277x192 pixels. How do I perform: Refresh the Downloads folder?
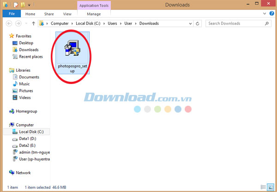tap(197, 24)
